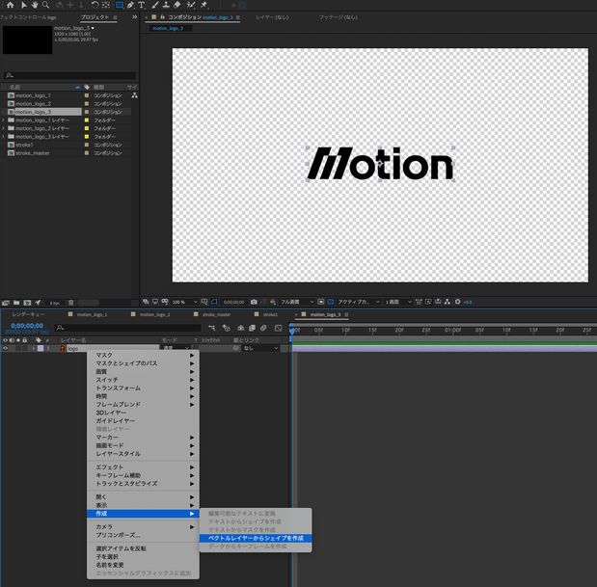Open the フル画質 resolution dropdown
The width and height of the screenshot is (597, 587).
coord(297,302)
